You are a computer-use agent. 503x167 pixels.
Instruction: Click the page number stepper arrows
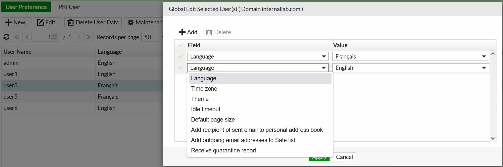(55, 37)
